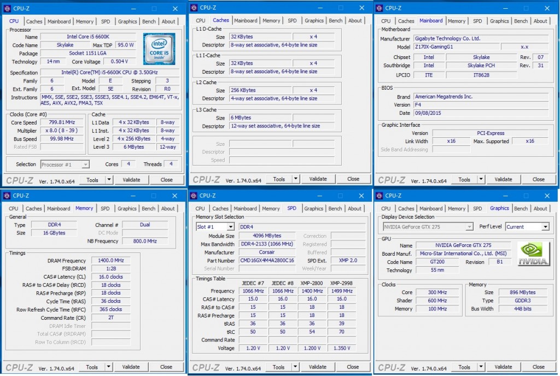Click the CPU-Z logo in the Memory window
Screen dimensions: 560x376
19,367
